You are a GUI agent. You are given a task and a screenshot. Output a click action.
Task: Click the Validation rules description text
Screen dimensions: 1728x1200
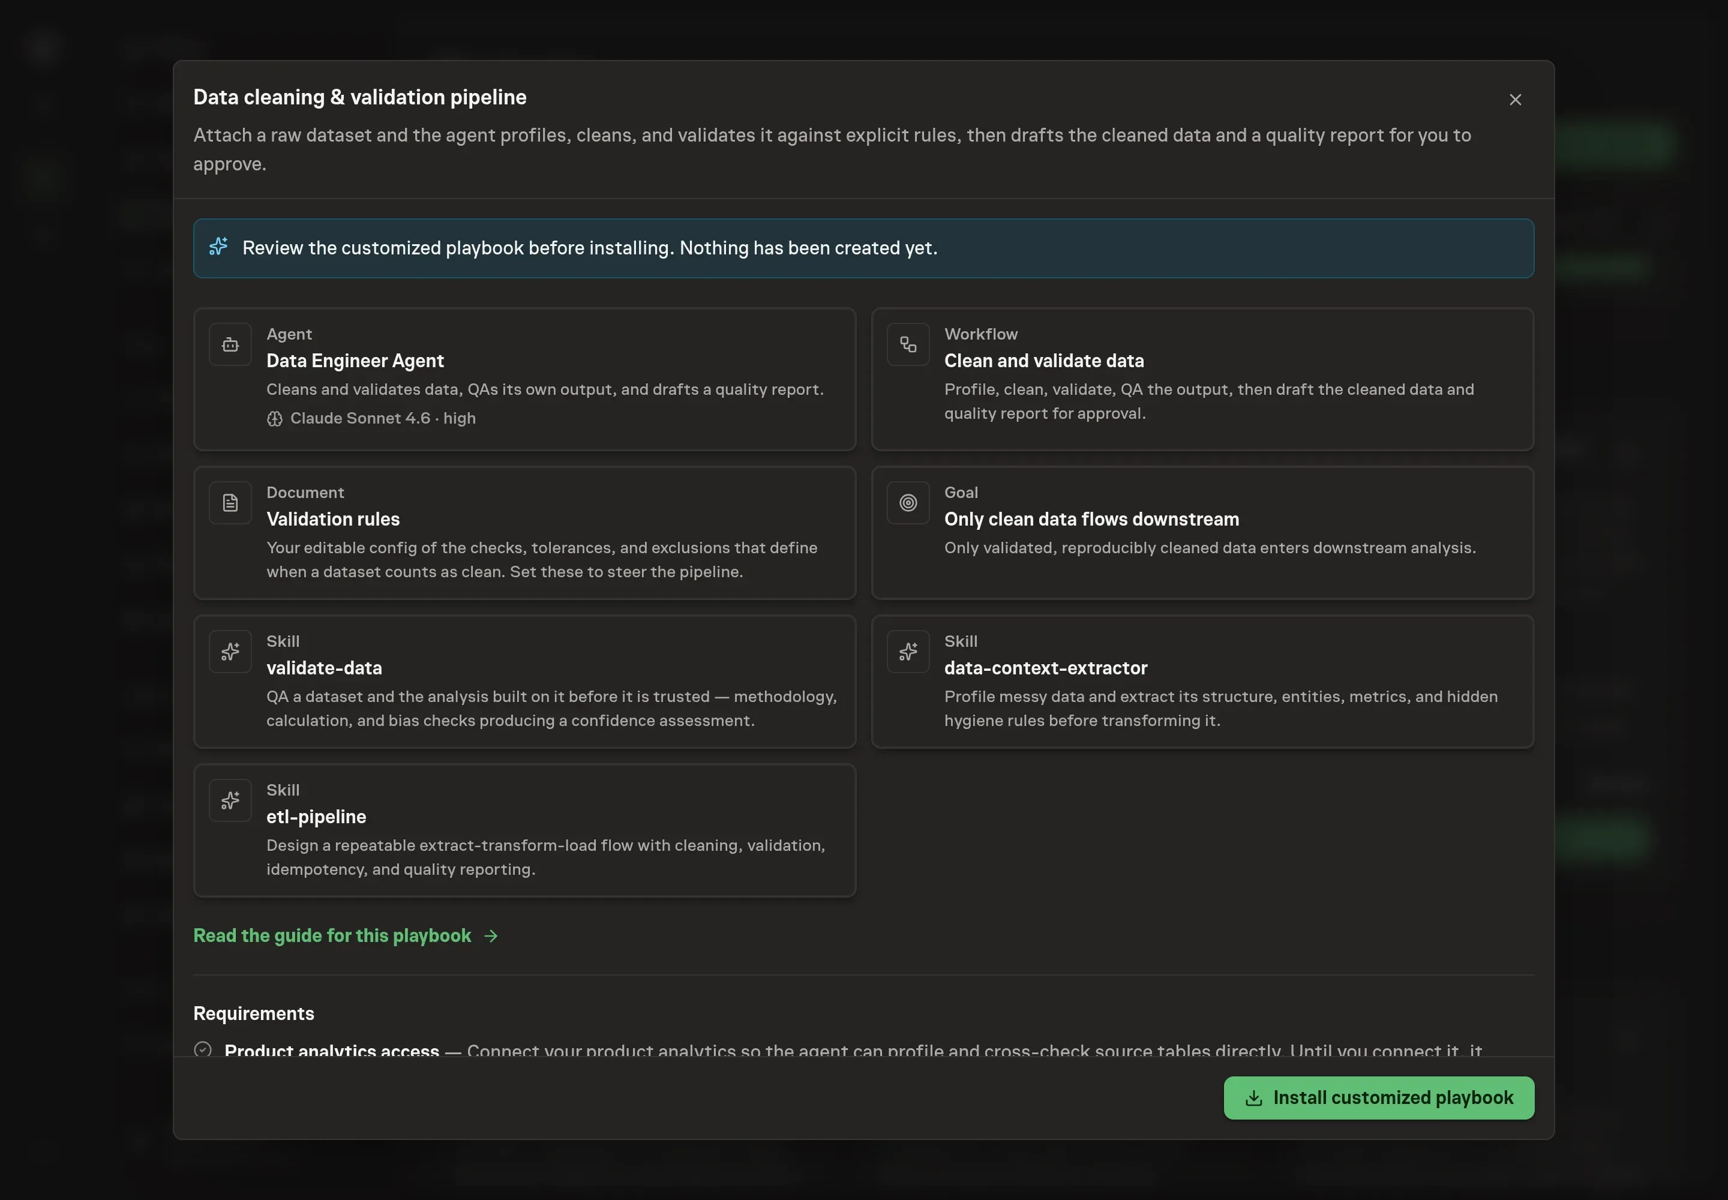pos(541,560)
